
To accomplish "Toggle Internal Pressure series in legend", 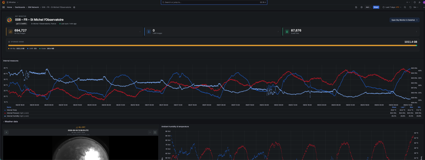I will (x=18, y=113).
